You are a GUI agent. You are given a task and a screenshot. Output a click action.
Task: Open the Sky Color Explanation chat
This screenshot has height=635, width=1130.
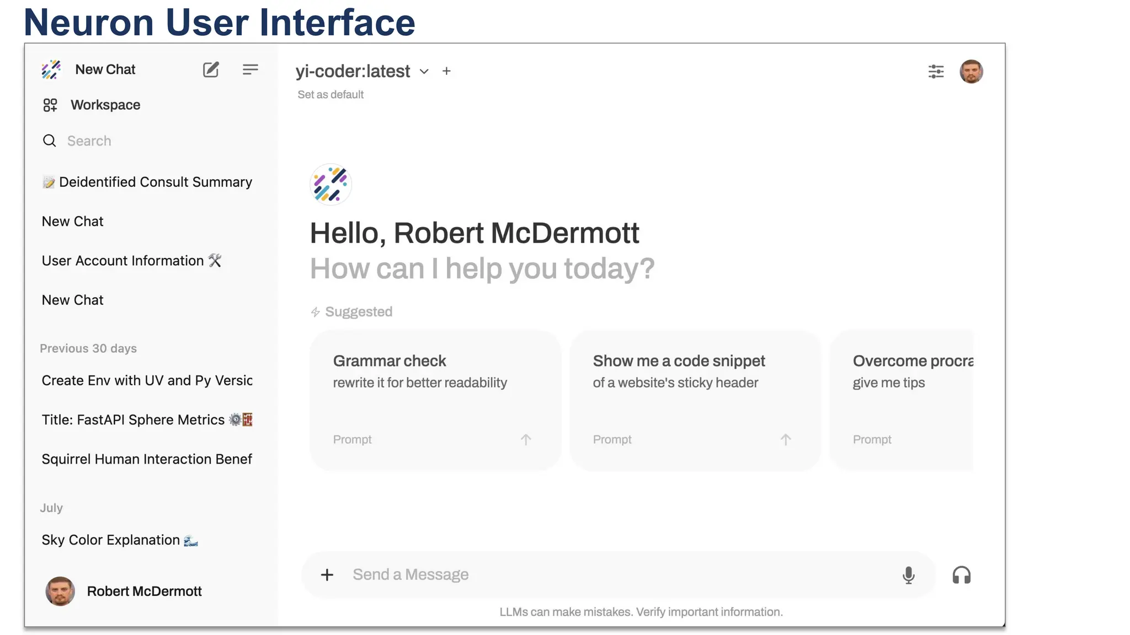pos(111,540)
